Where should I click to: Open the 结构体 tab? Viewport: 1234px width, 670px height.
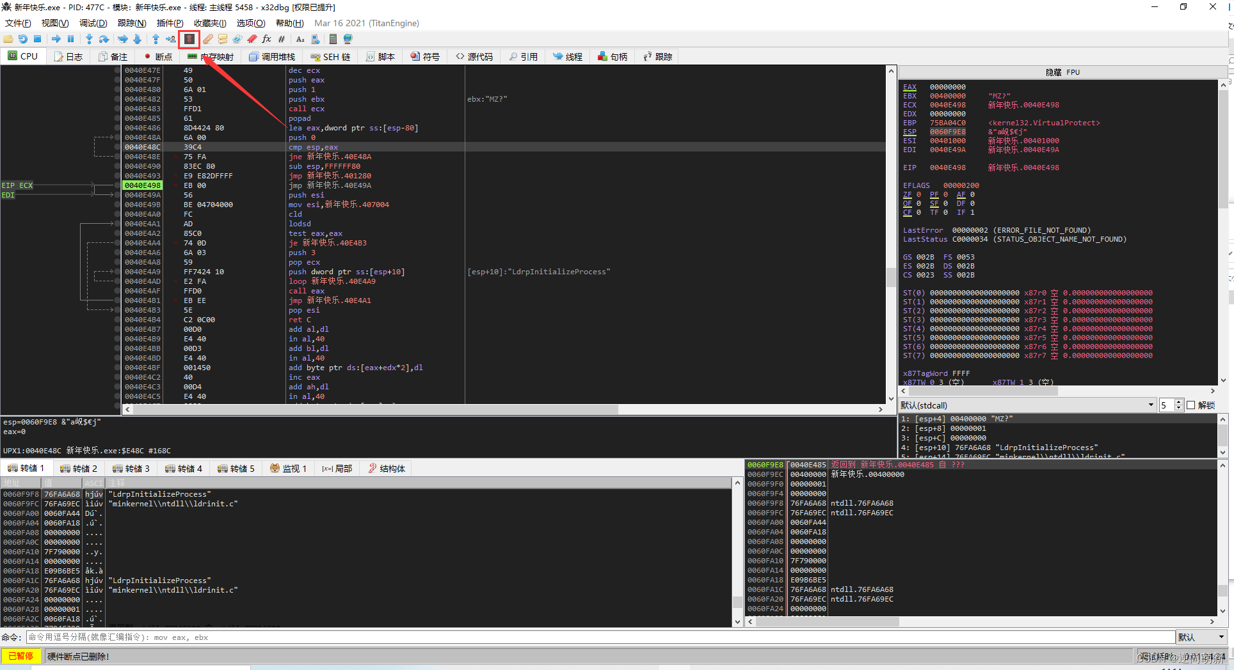387,469
